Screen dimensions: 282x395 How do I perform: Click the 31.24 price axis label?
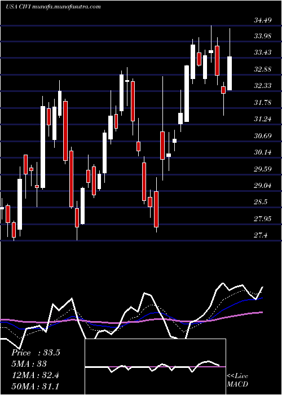263,119
